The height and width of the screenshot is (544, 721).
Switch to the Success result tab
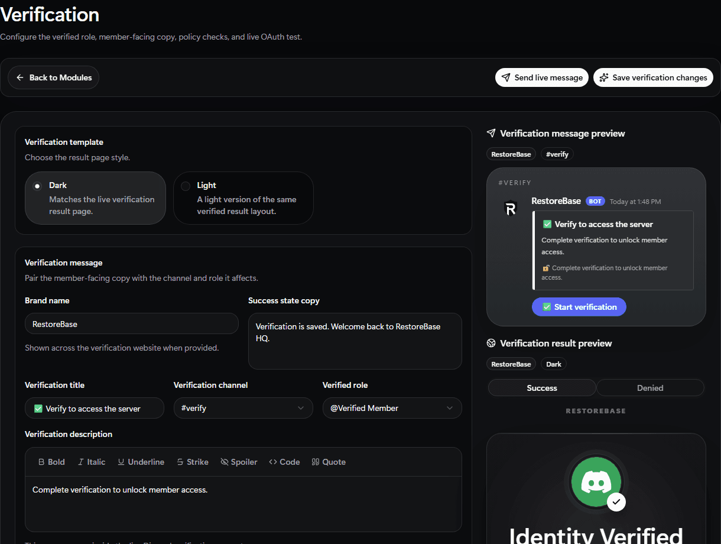(542, 388)
